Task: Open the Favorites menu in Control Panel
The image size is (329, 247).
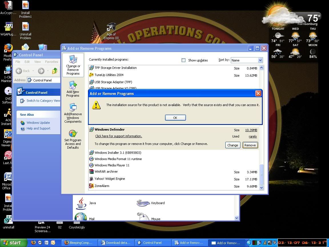Action: (x=52, y=62)
